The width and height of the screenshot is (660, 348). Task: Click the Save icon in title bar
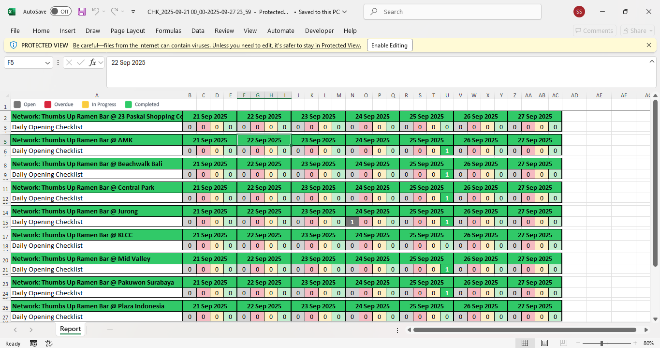[82, 12]
